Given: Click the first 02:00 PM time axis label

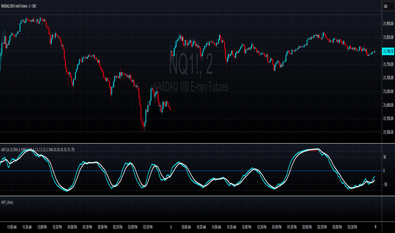Looking at the screenshot, I should 103,227.
